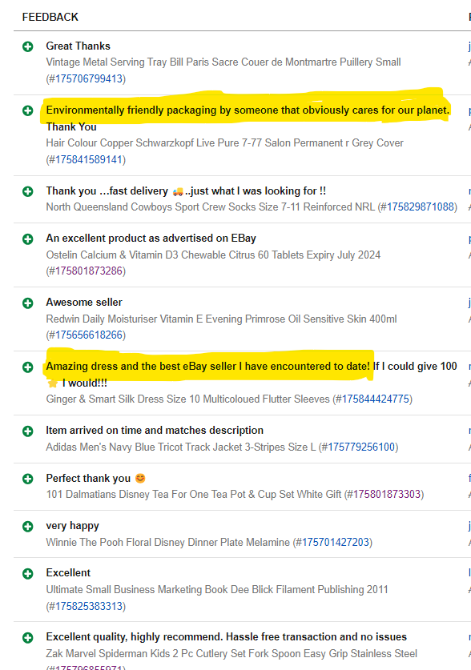Click 'North Queensland Cowboys Sport Crew Socks' title
Image resolution: width=471 pixels, height=670 pixels.
coord(211,207)
